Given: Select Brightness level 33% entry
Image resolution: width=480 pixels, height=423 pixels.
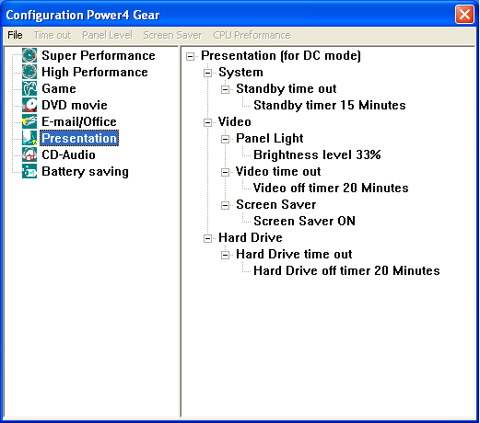Looking at the screenshot, I should tap(317, 154).
